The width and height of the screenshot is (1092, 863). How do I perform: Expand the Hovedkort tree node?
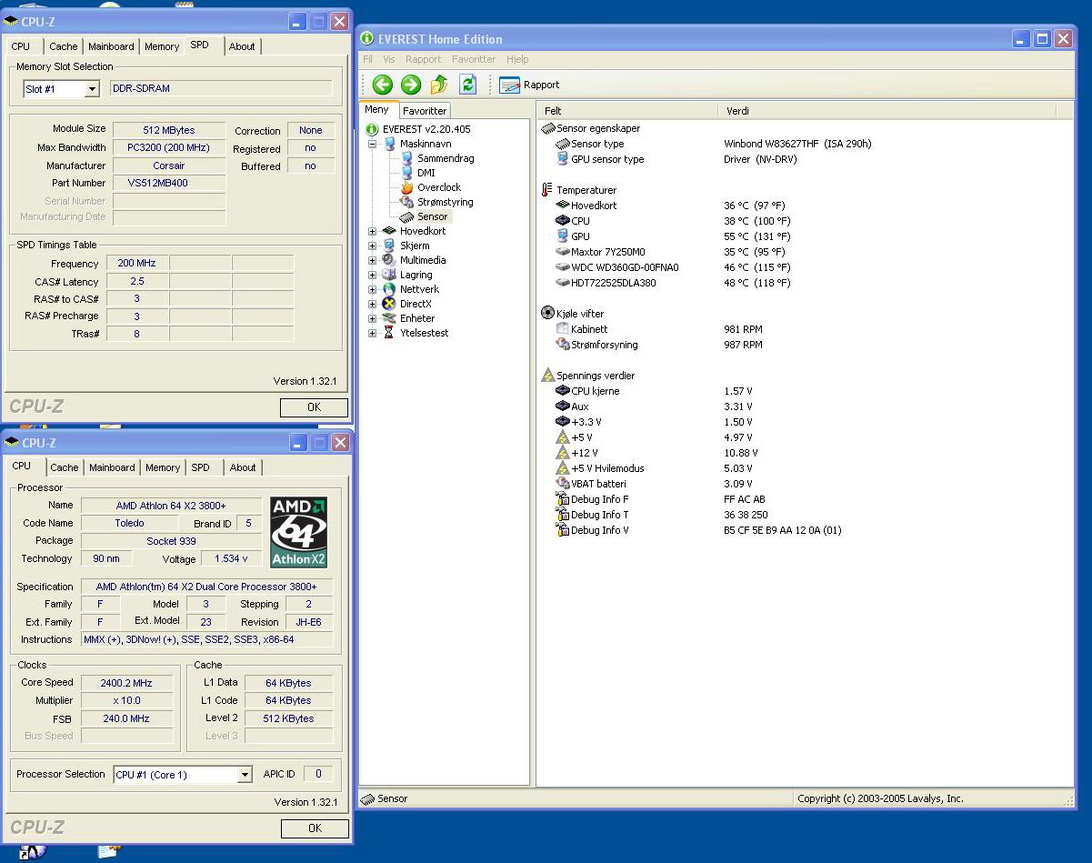(x=372, y=231)
